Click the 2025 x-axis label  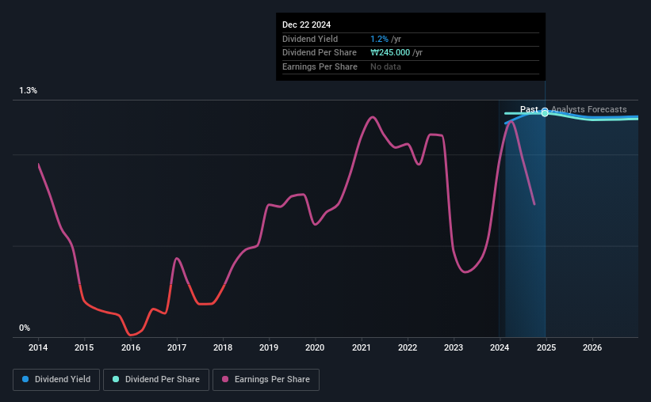[546, 347]
